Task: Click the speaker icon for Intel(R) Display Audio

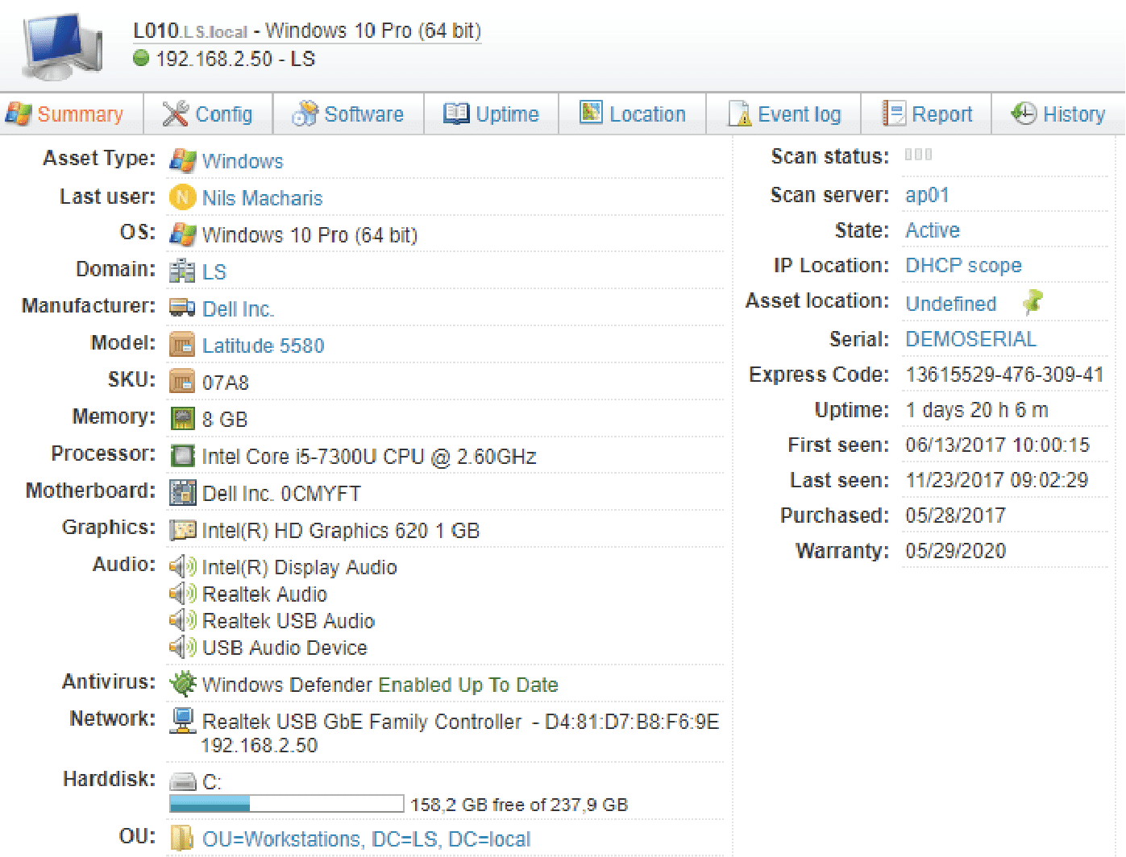Action: pos(183,566)
